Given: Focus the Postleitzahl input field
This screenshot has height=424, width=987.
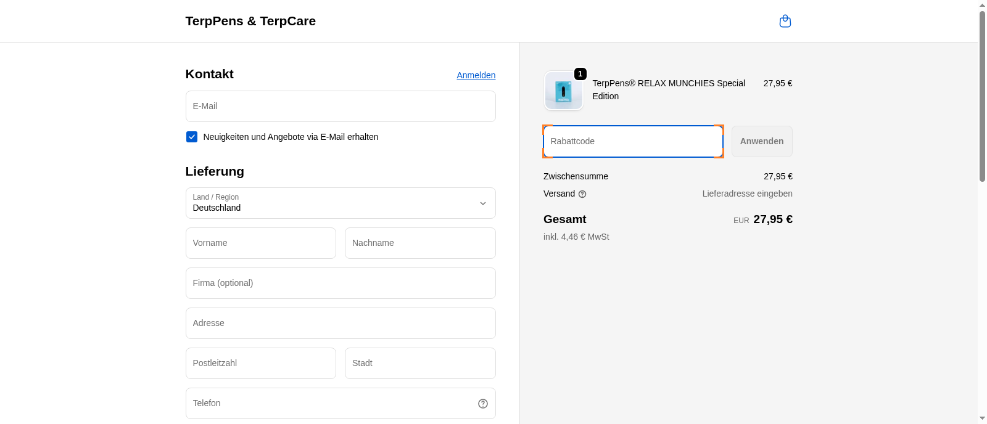Looking at the screenshot, I should coord(260,364).
